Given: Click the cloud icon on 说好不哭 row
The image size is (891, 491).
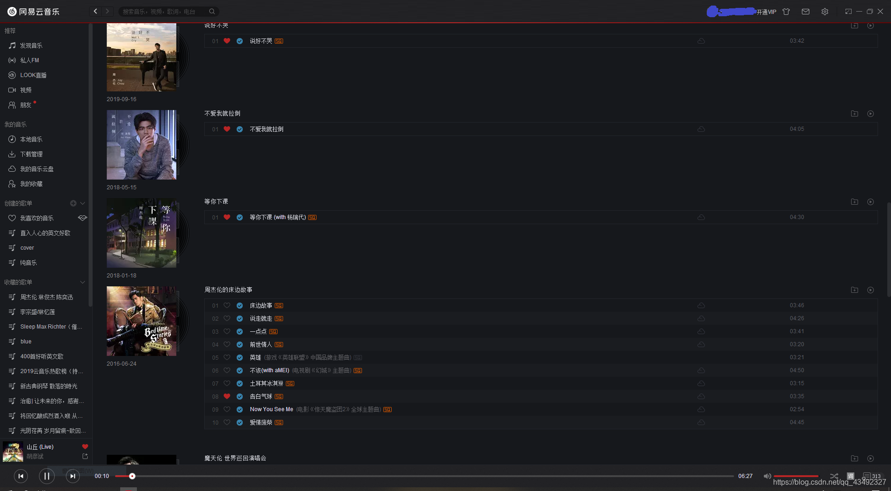Looking at the screenshot, I should click(701, 41).
